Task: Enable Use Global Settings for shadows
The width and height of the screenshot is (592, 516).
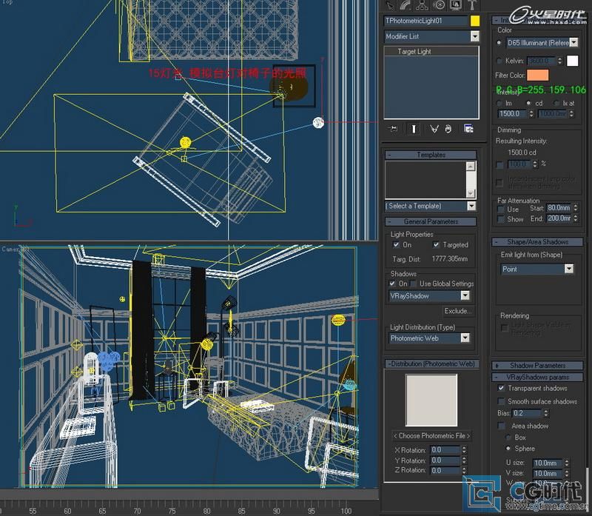Action: pos(413,284)
